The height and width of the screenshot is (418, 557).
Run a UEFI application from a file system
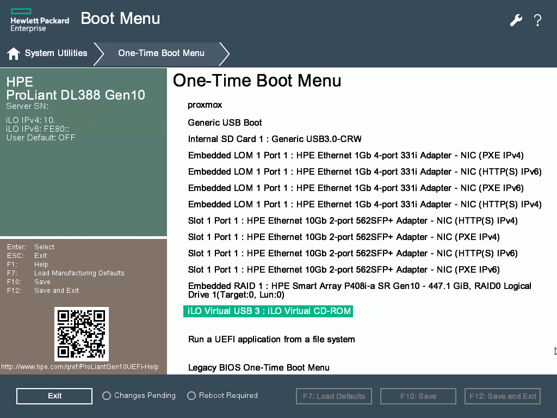pos(271,340)
